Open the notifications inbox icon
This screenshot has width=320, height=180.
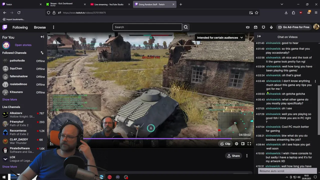point(255,27)
